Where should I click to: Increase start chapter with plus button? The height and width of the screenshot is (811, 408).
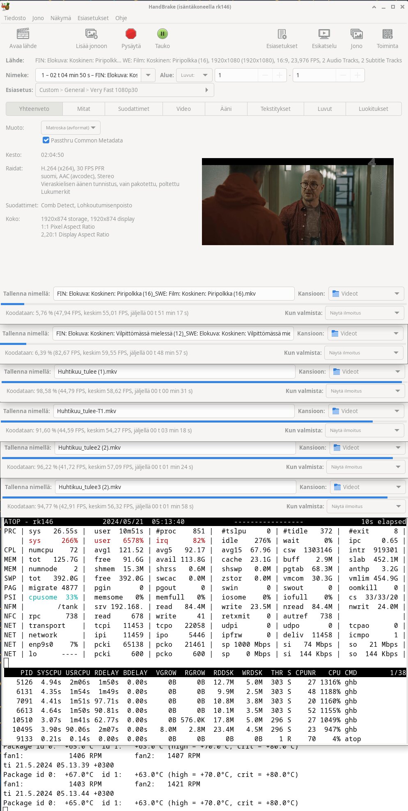pos(279,75)
